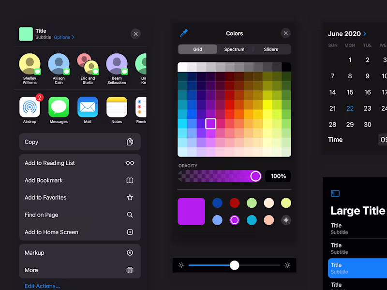Viewport: 387px width, 290px height.
Task: Tap plus to save the current color
Action: [286, 220]
